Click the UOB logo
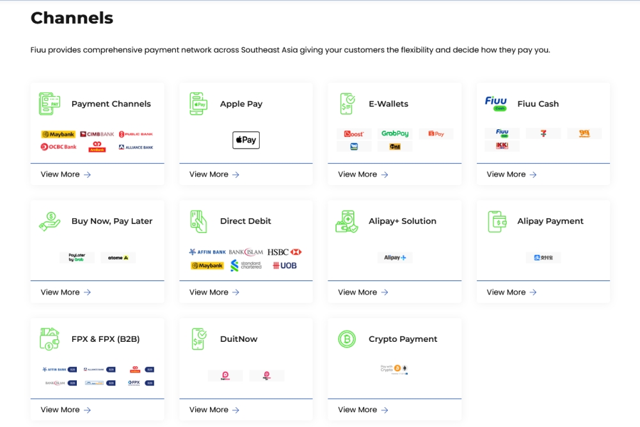Image resolution: width=640 pixels, height=427 pixels. coord(285,266)
